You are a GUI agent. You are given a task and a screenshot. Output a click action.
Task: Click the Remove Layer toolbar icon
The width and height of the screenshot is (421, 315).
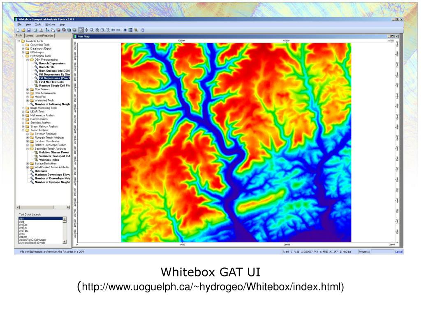coord(53,30)
